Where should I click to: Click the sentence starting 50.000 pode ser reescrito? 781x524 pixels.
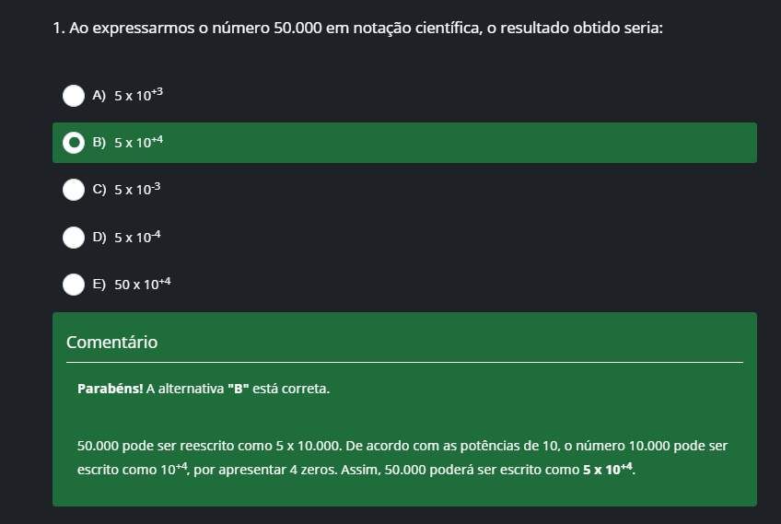(210, 446)
